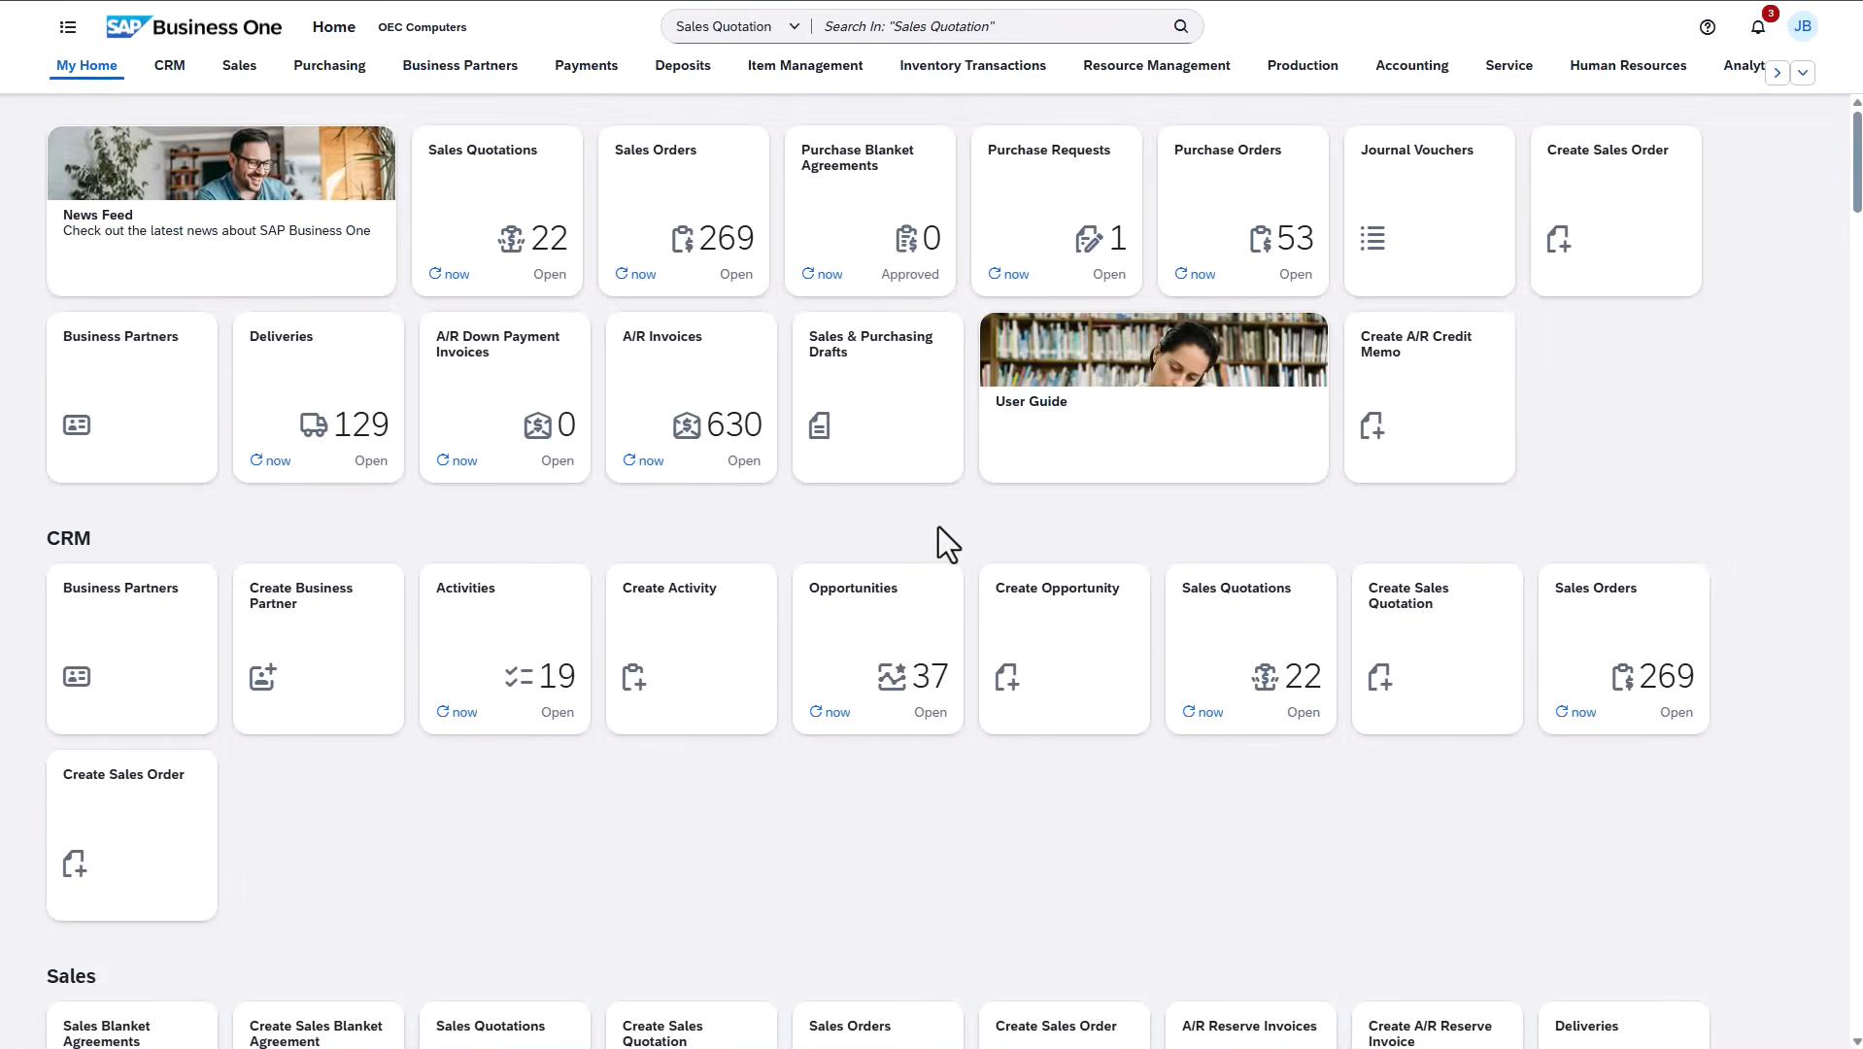
Task: Open the Create Sales Order tile in CRM
Action: 132,835
